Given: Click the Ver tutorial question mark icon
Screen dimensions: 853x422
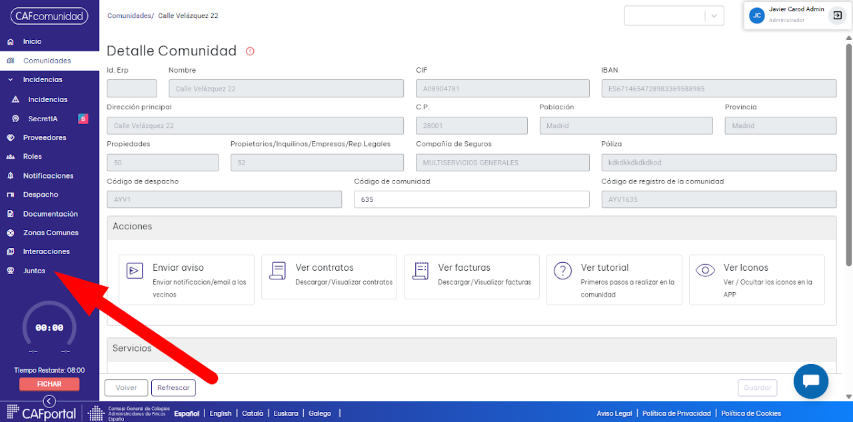Looking at the screenshot, I should pos(563,270).
